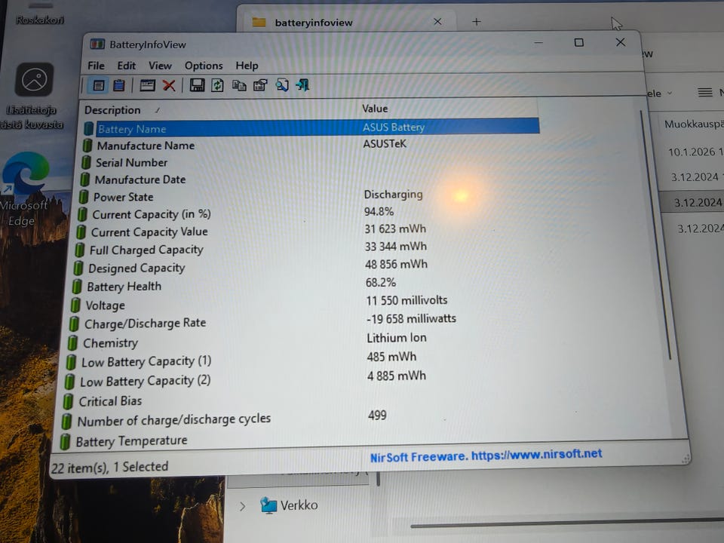Open Find with the magnifier icon
This screenshot has width=724, height=543.
click(x=282, y=85)
